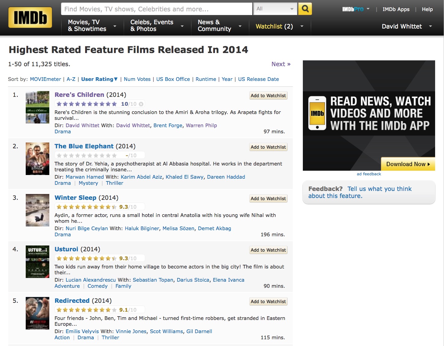The width and height of the screenshot is (444, 346).
Task: Sort titles A-Z
Action: 71,79
